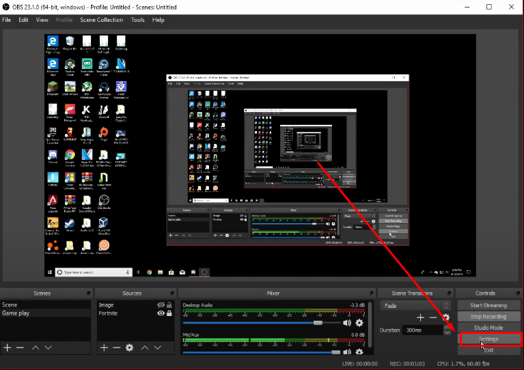Click the 'REC: 00:01:03' status text
Image resolution: width=524 pixels, height=370 pixels.
point(407,364)
